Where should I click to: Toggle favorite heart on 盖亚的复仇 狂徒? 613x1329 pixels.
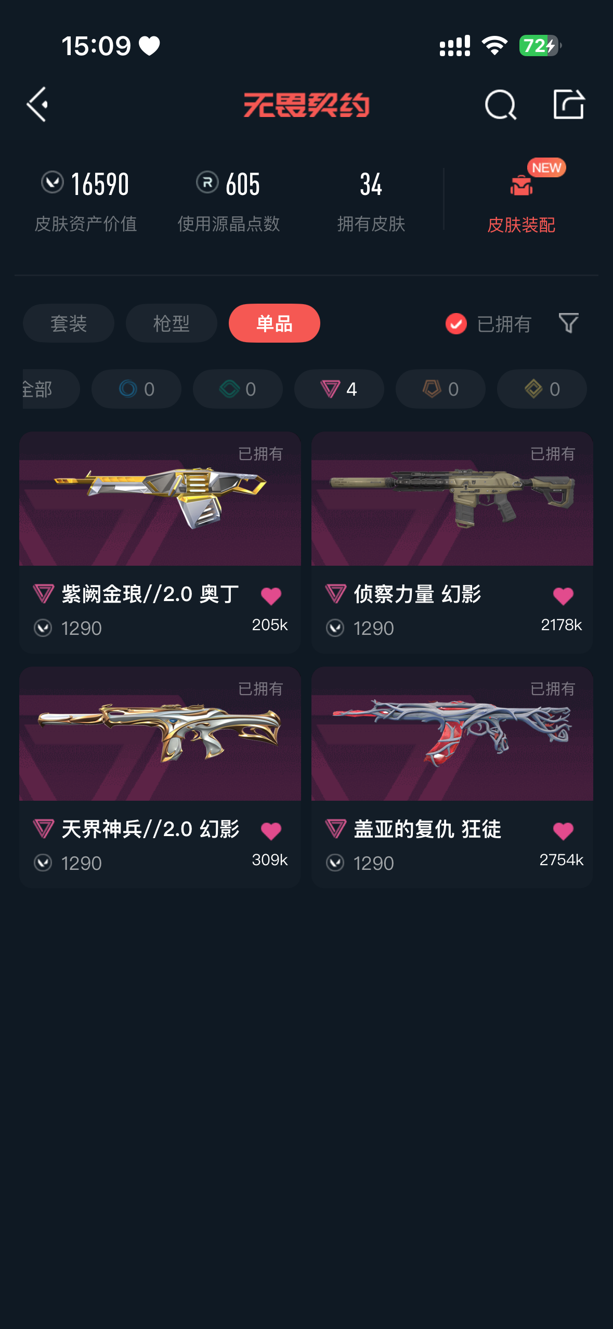563,831
